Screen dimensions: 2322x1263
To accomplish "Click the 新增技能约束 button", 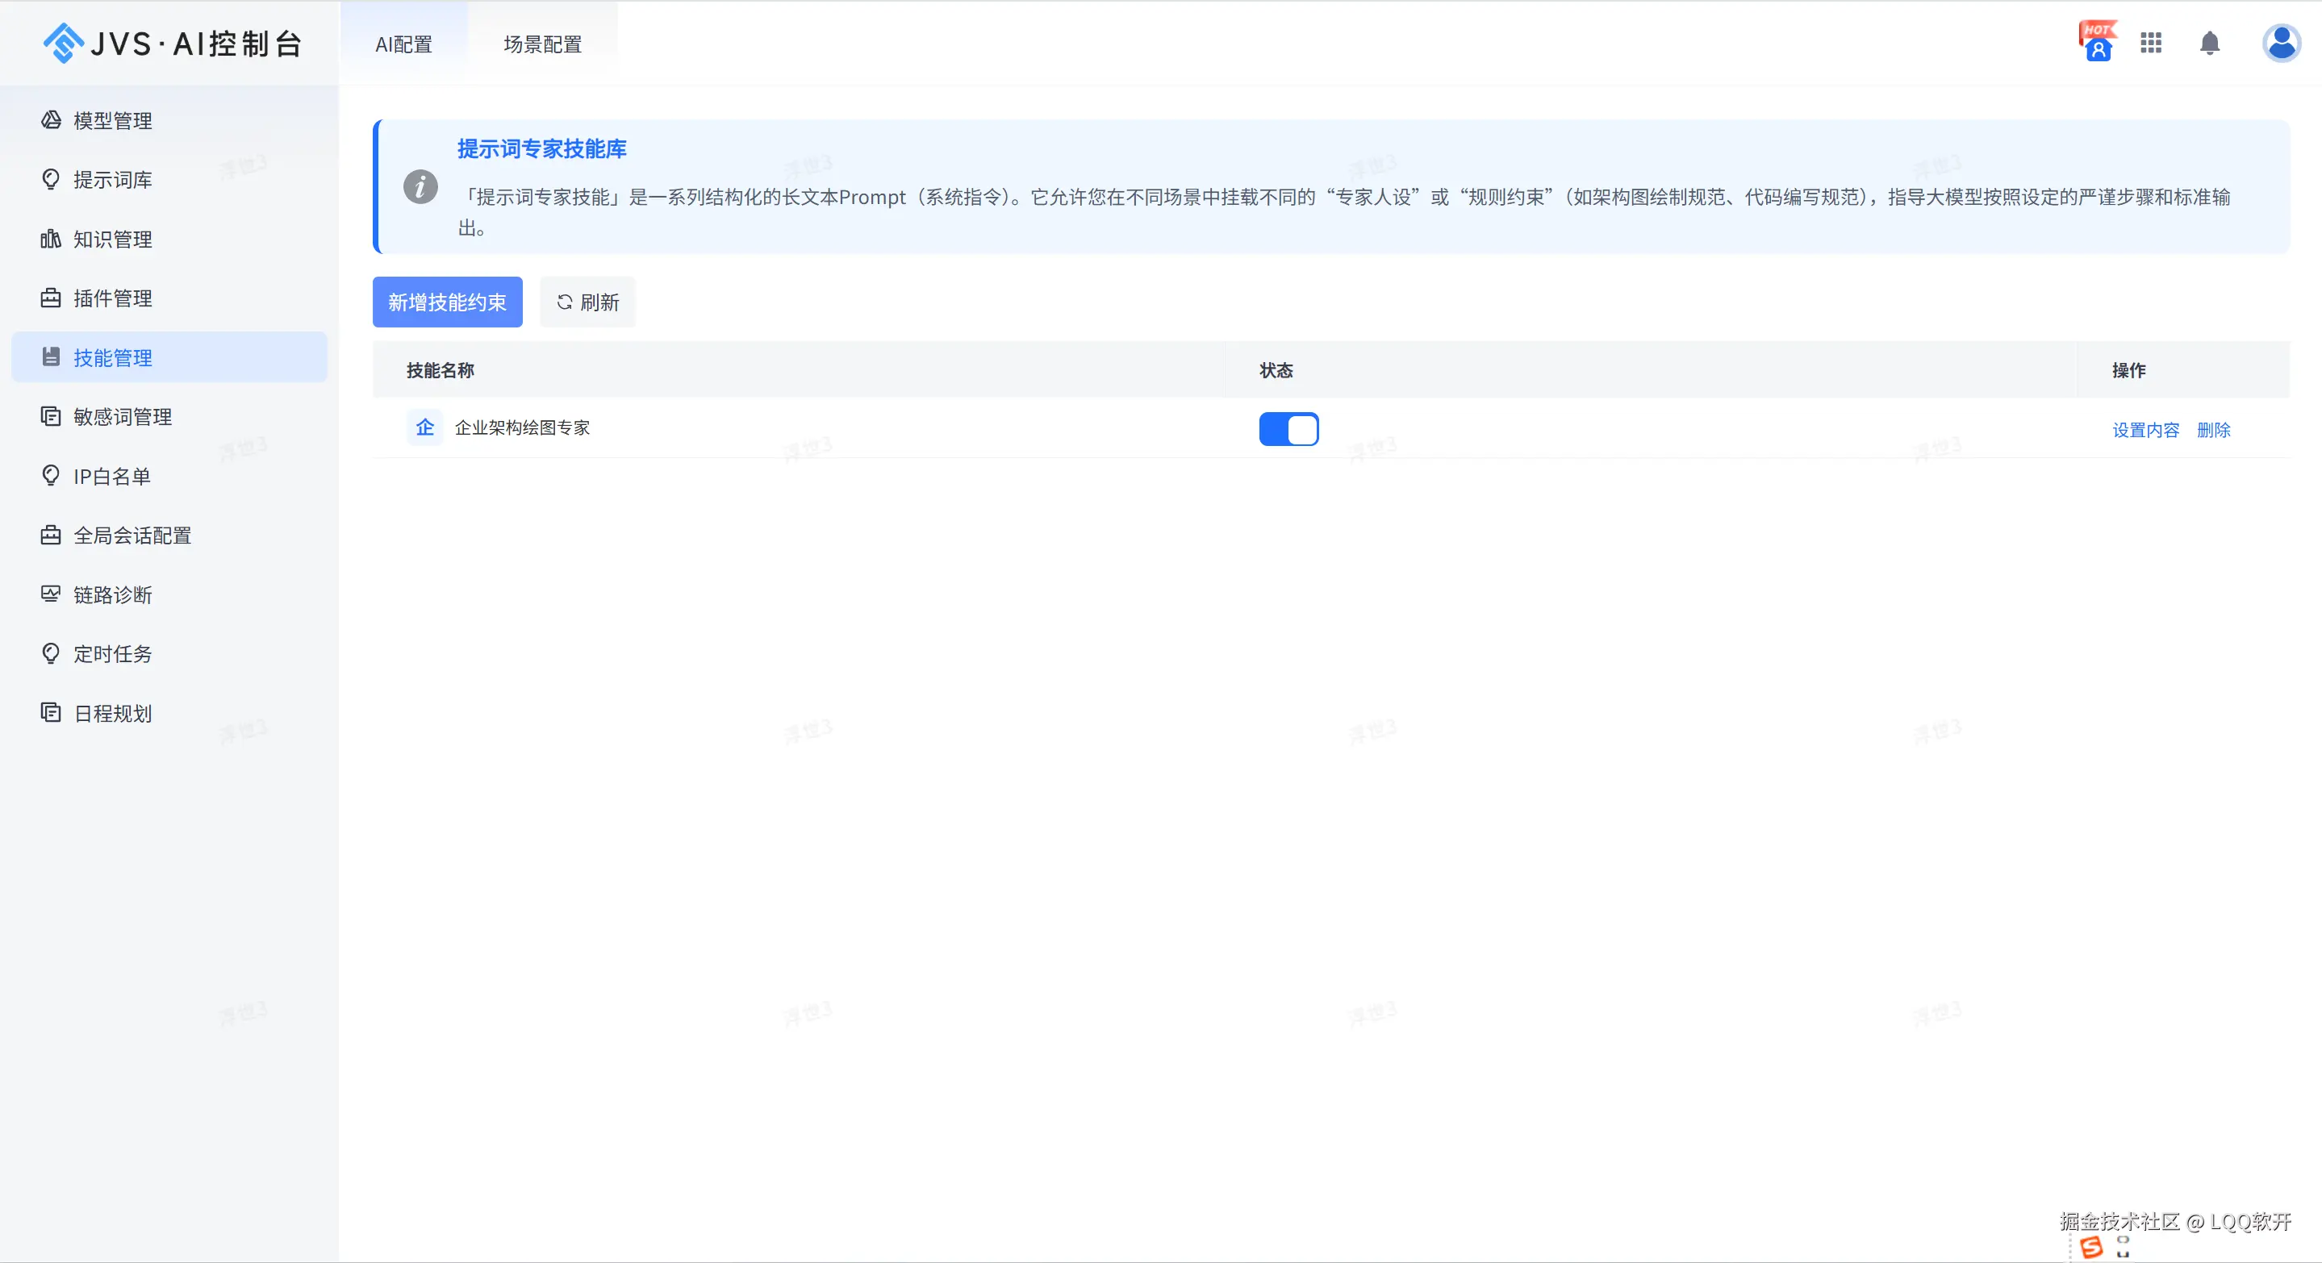I will click(447, 302).
